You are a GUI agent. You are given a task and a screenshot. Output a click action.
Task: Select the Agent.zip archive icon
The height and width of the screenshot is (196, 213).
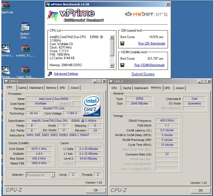(x=5, y=5)
